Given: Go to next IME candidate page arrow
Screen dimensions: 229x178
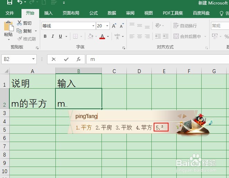Looking at the screenshot, I should click(x=185, y=116).
